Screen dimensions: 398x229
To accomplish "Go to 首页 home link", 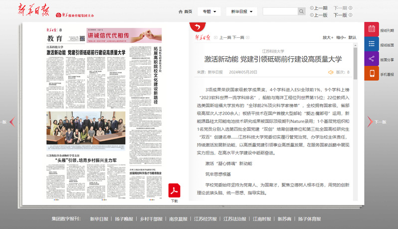I will 185,11.
